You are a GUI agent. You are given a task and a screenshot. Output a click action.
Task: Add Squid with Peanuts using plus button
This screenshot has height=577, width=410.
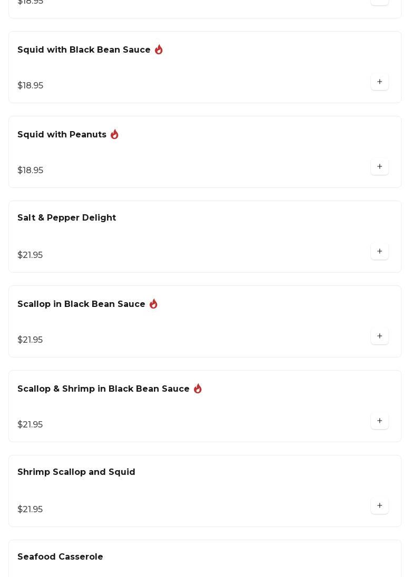(379, 167)
